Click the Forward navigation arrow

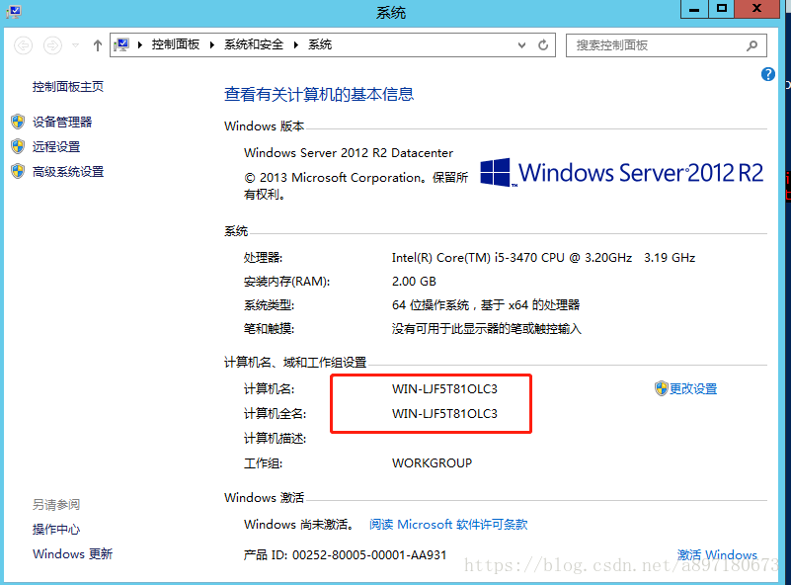[x=52, y=45]
